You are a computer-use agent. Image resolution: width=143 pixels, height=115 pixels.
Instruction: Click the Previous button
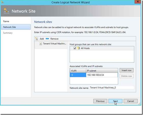pos(100,101)
